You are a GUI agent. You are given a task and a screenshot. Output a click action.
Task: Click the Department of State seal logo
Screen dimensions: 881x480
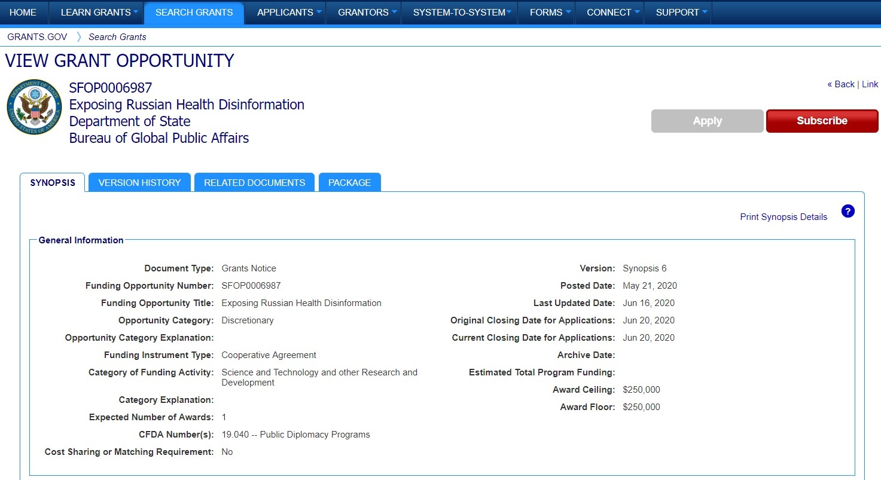(x=34, y=107)
